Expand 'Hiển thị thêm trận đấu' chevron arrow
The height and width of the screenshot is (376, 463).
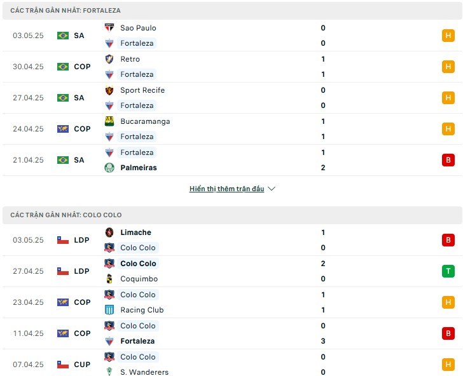[x=272, y=189]
